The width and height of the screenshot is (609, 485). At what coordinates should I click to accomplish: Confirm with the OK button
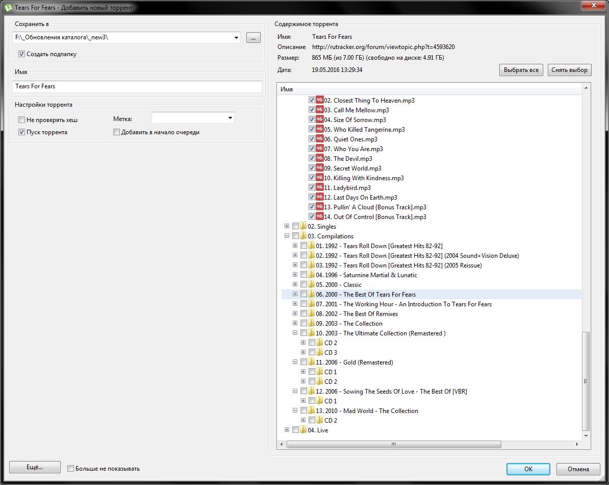pos(528,469)
